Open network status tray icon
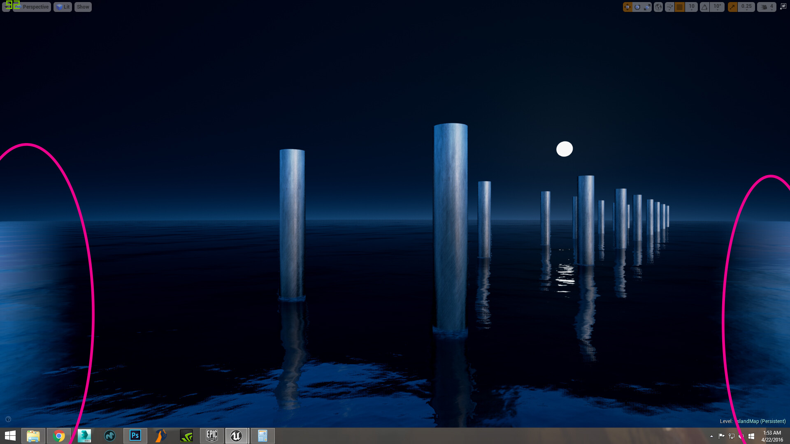Screen dimensions: 790x444 731,436
